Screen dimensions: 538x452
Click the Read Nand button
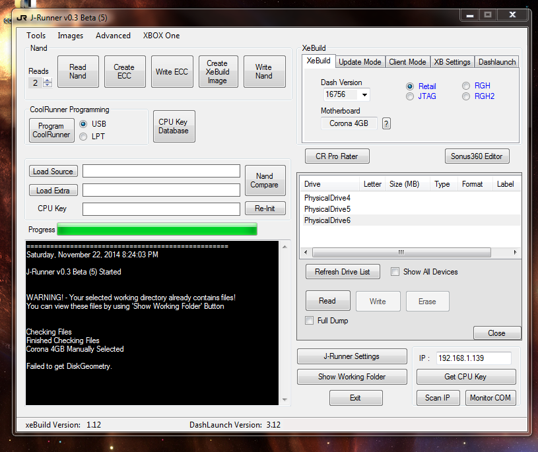[x=79, y=72]
